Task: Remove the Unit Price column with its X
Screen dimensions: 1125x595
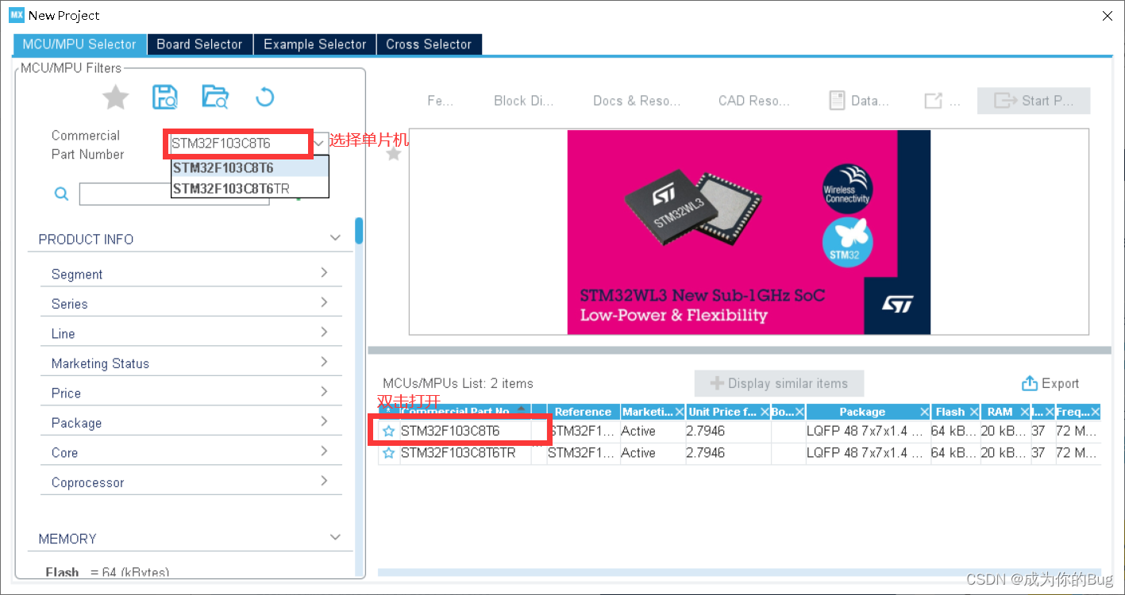Action: coord(764,412)
